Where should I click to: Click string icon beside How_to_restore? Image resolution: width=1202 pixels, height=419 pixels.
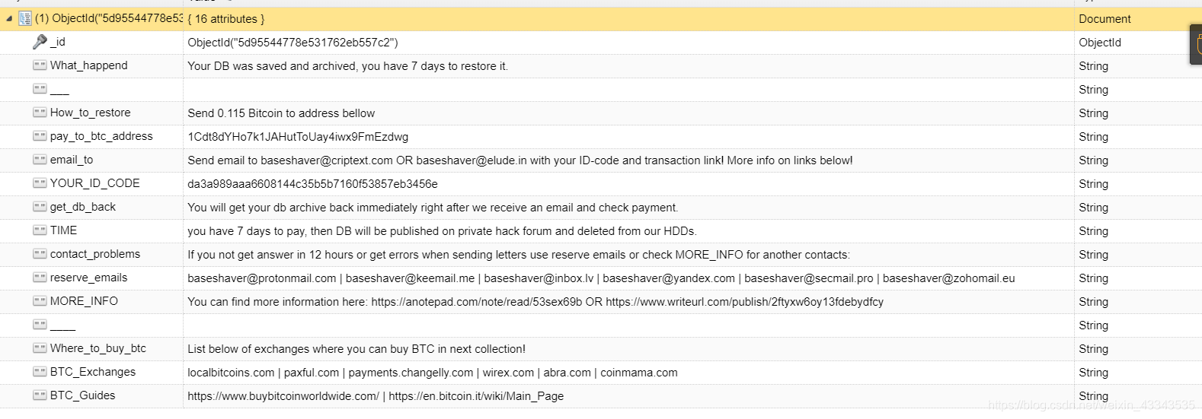coord(40,113)
